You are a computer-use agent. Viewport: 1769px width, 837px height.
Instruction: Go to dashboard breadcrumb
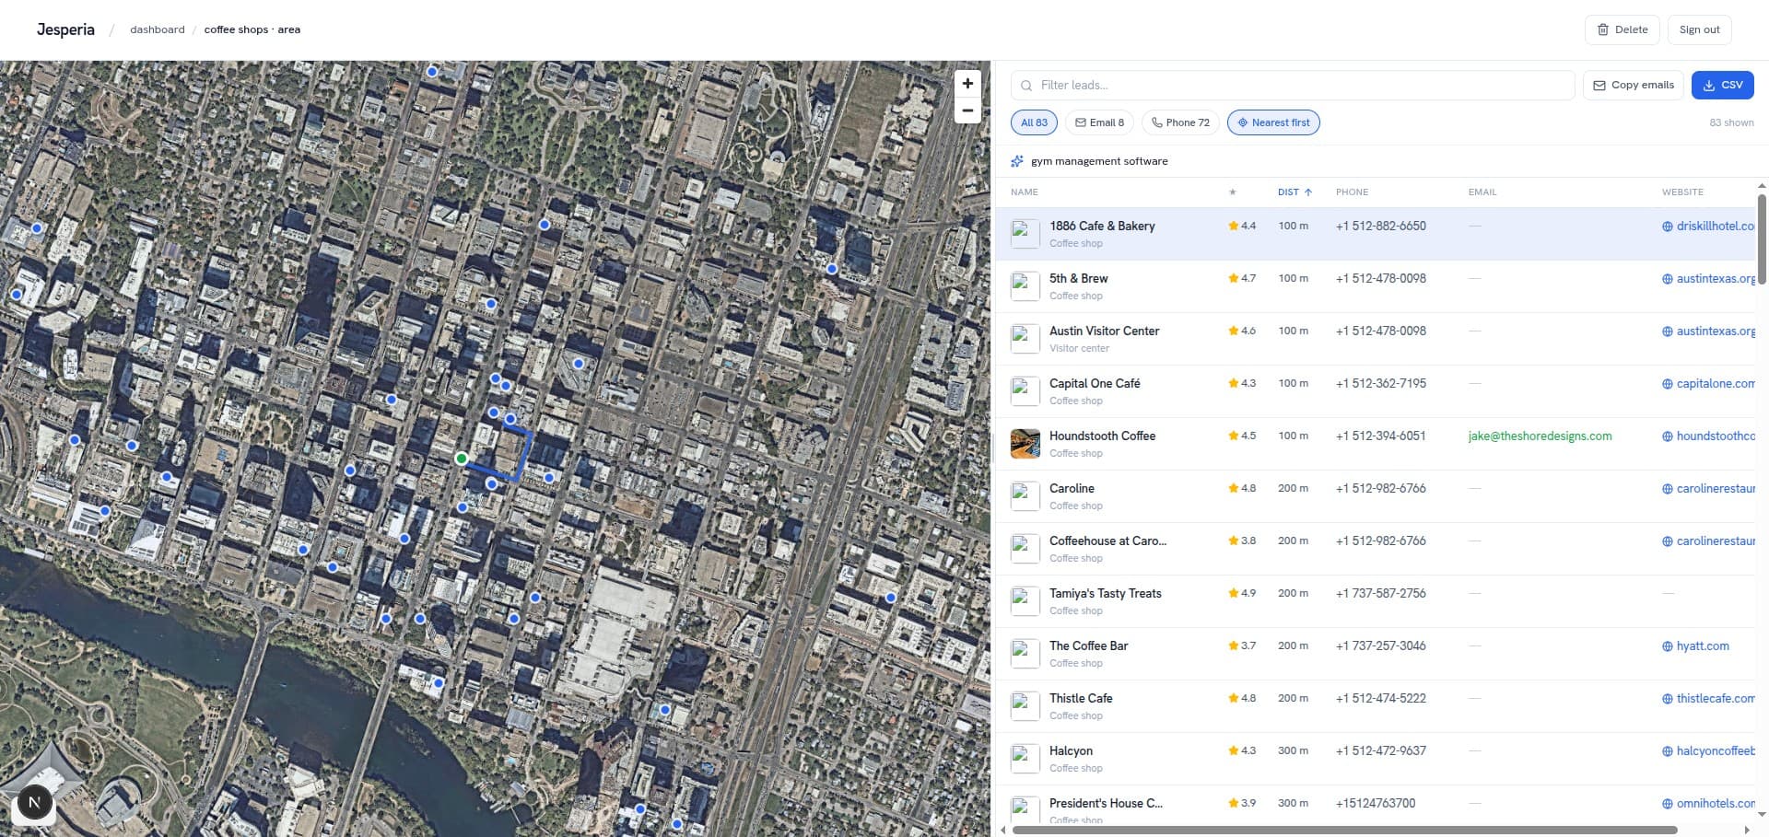point(158,29)
